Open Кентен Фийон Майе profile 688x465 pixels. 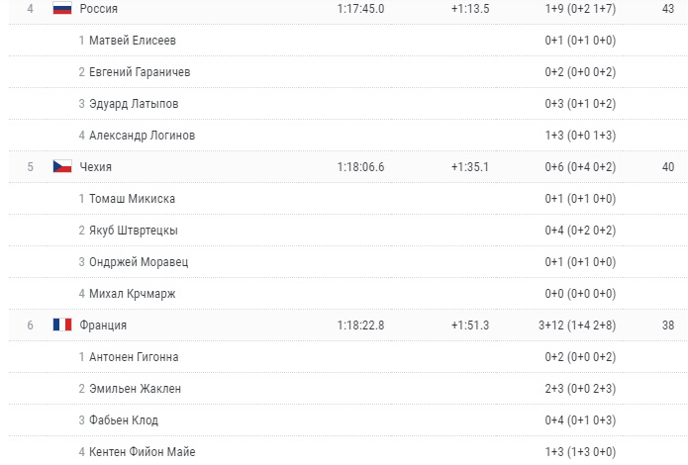click(143, 452)
